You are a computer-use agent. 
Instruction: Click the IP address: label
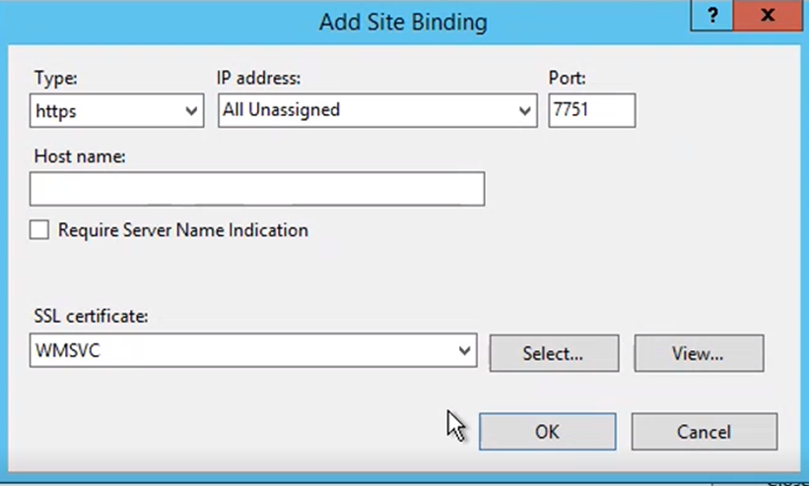pos(258,78)
